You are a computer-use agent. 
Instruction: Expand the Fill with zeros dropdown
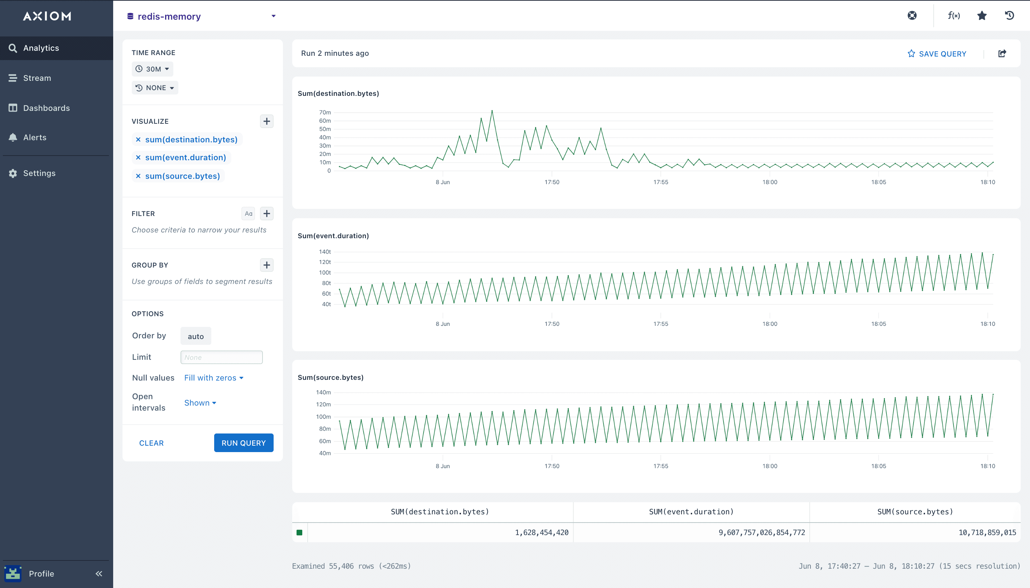213,378
